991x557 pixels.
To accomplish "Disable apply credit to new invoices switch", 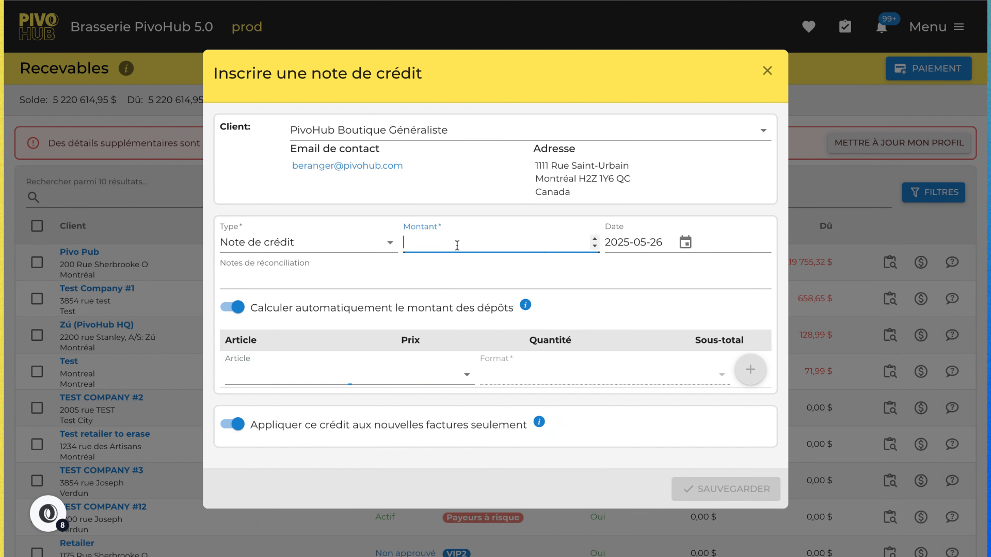I will pyautogui.click(x=232, y=424).
